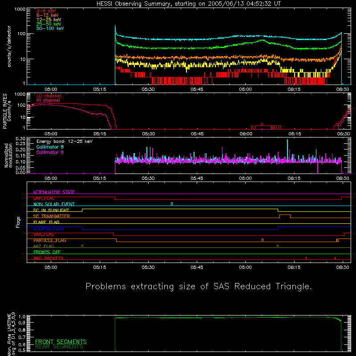
Task: Click the AAZ_FLAG pulse near 05:10
Action: 82,246
